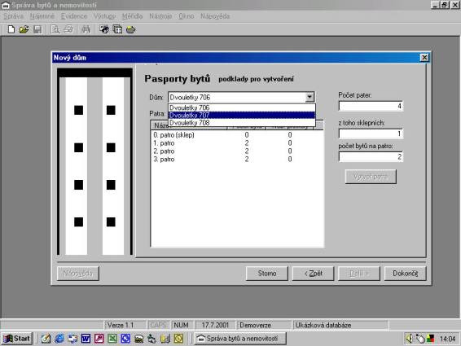Click the colored display tray icon
Image resolution: width=461 pixels, height=346 pixels.
[430, 339]
